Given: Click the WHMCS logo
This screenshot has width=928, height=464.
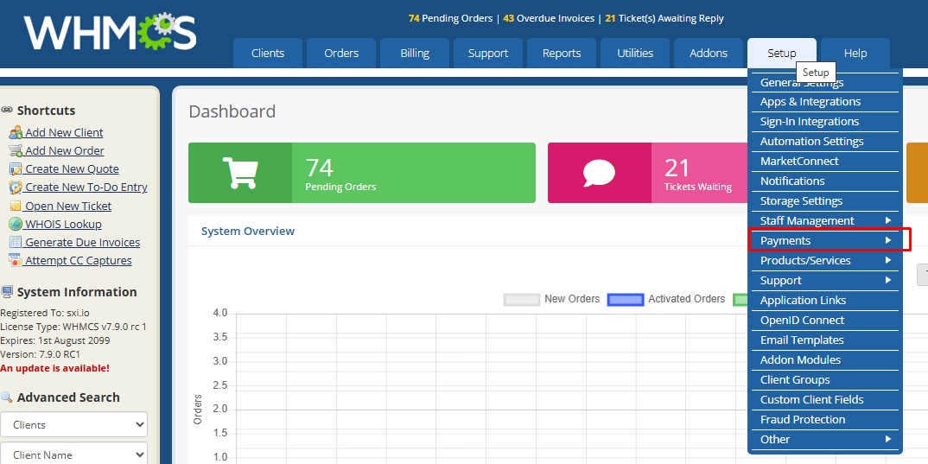Looking at the screenshot, I should click(110, 32).
